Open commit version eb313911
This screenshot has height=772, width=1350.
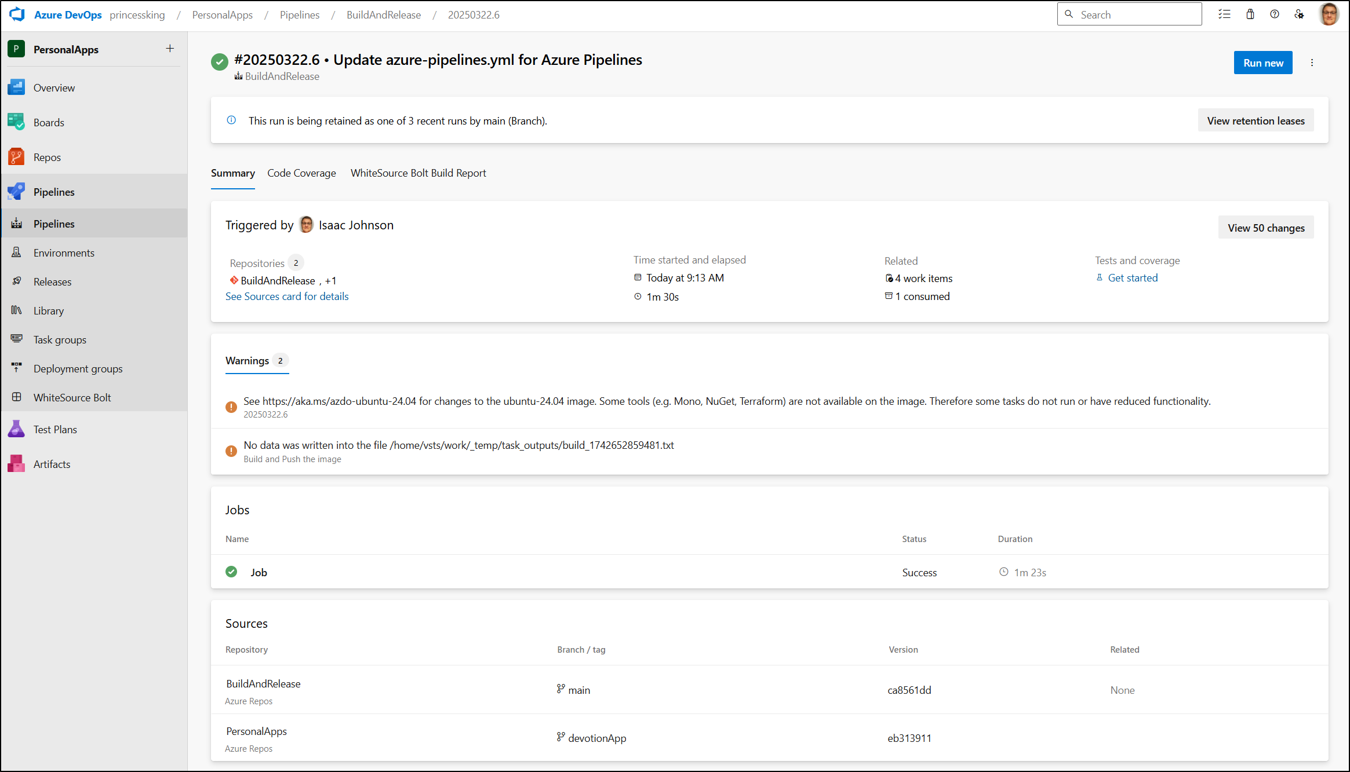coord(909,738)
